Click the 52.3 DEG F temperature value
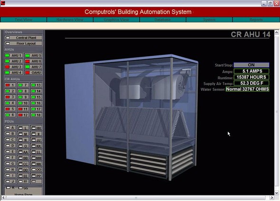 coord(251,83)
